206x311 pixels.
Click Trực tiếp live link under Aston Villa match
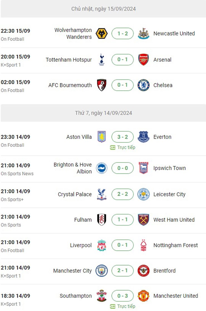[x=123, y=148]
